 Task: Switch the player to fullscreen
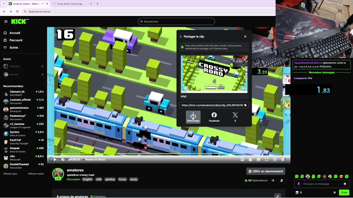pyautogui.click(x=266, y=159)
